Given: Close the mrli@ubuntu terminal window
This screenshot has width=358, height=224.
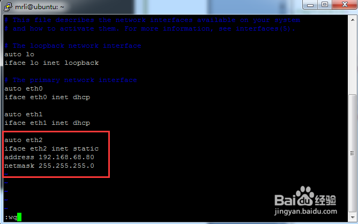Looking at the screenshot, I should pos(345,5).
